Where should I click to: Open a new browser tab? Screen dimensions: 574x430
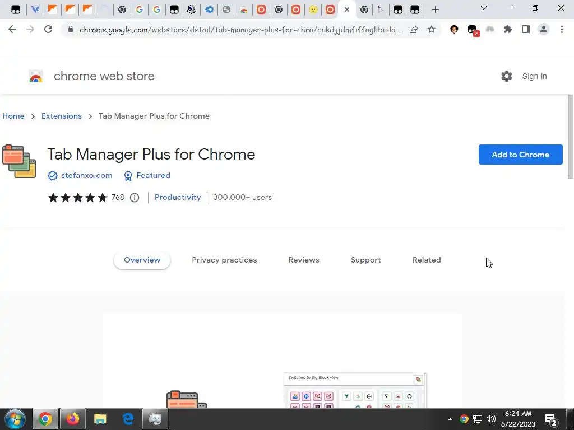click(x=435, y=10)
